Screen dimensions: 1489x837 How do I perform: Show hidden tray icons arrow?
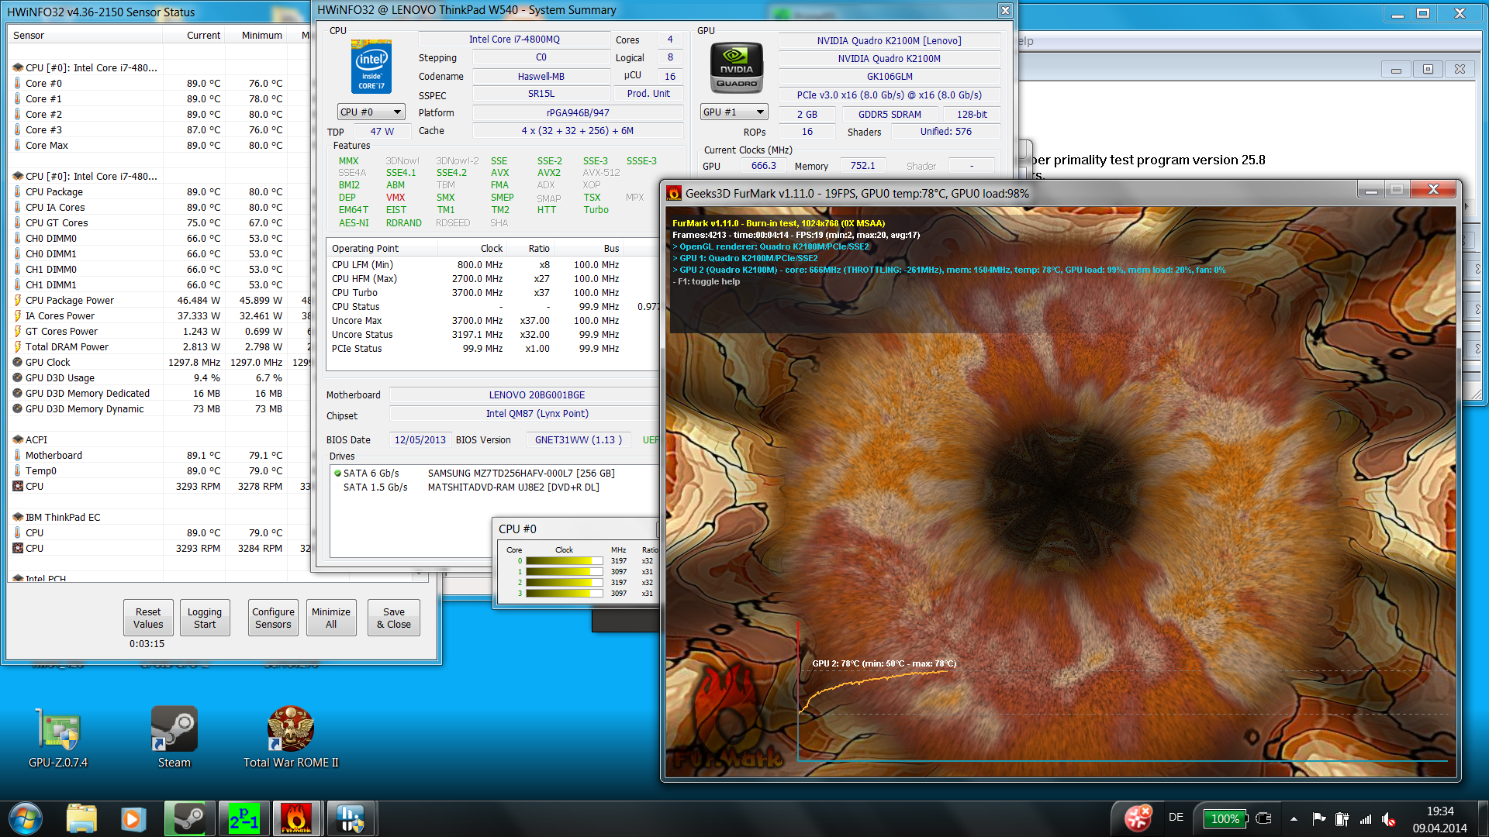coord(1294,818)
